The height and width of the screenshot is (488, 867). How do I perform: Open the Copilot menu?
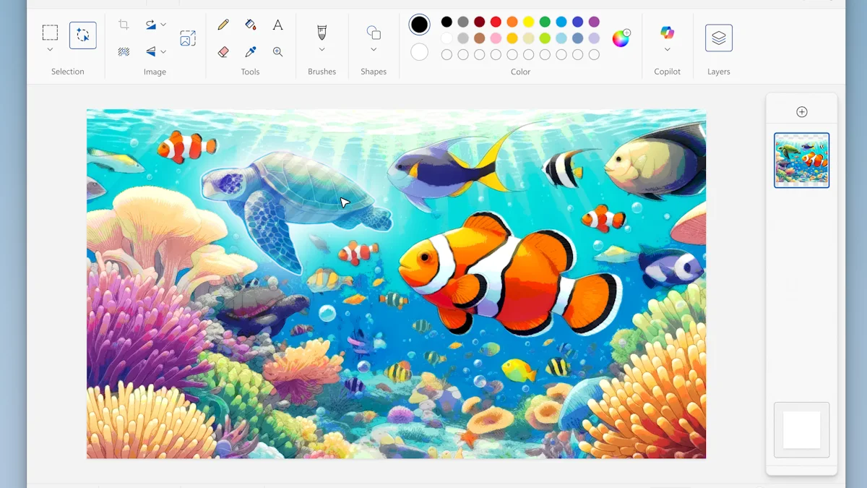[x=667, y=49]
